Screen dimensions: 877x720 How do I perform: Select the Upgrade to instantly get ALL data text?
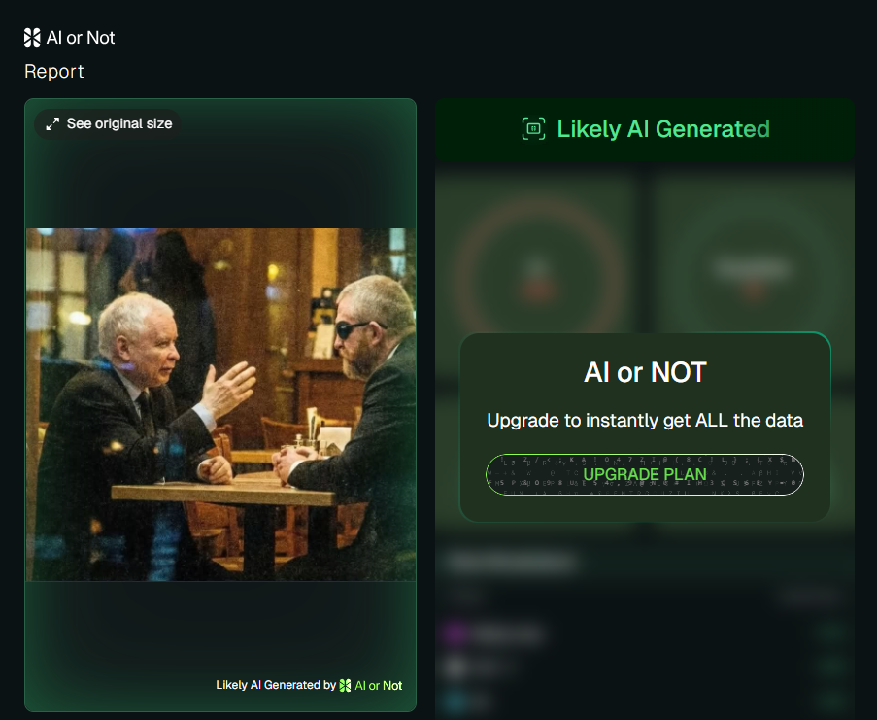645,420
